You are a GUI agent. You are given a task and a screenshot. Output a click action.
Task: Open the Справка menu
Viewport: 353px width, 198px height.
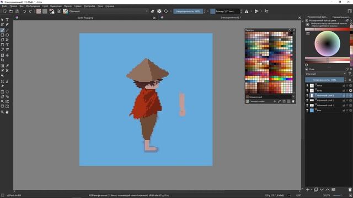[x=110, y=6]
